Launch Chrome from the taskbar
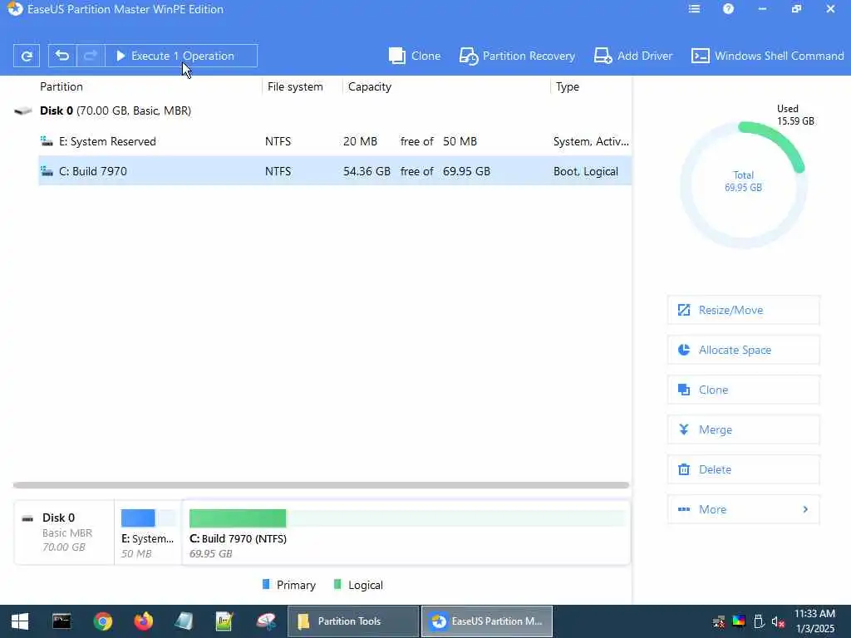Screen dimensions: 851x638 coord(102,621)
